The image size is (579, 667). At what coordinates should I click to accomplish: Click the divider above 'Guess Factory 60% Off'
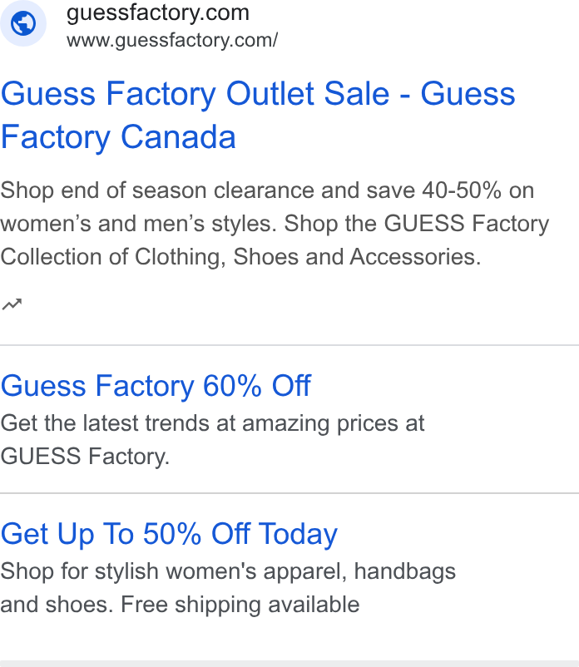(289, 345)
